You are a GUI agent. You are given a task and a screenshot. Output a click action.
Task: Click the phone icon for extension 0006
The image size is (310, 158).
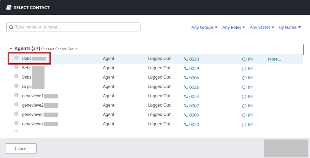click(186, 77)
